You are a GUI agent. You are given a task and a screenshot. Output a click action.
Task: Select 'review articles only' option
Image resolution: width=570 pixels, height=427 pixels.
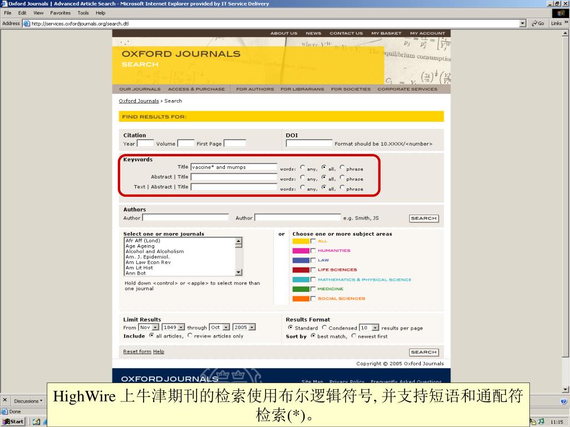click(190, 335)
